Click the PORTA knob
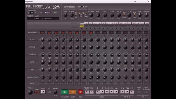Screen dimensions: 176x99 point(71,15)
